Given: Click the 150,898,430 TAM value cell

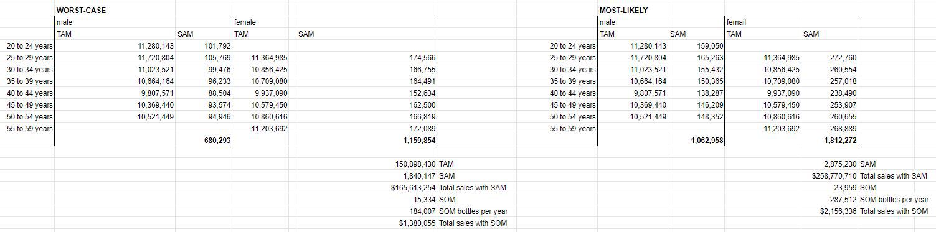Looking at the screenshot, I should point(366,164).
